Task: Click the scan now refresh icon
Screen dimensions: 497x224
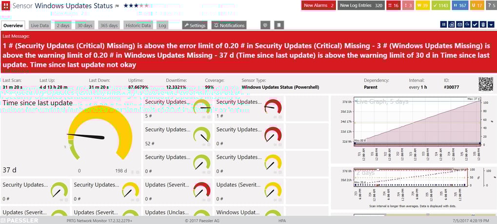Action: [x=467, y=24]
